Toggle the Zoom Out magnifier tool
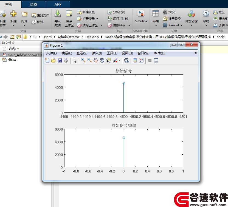This screenshot has height=207, width=228. point(89,60)
